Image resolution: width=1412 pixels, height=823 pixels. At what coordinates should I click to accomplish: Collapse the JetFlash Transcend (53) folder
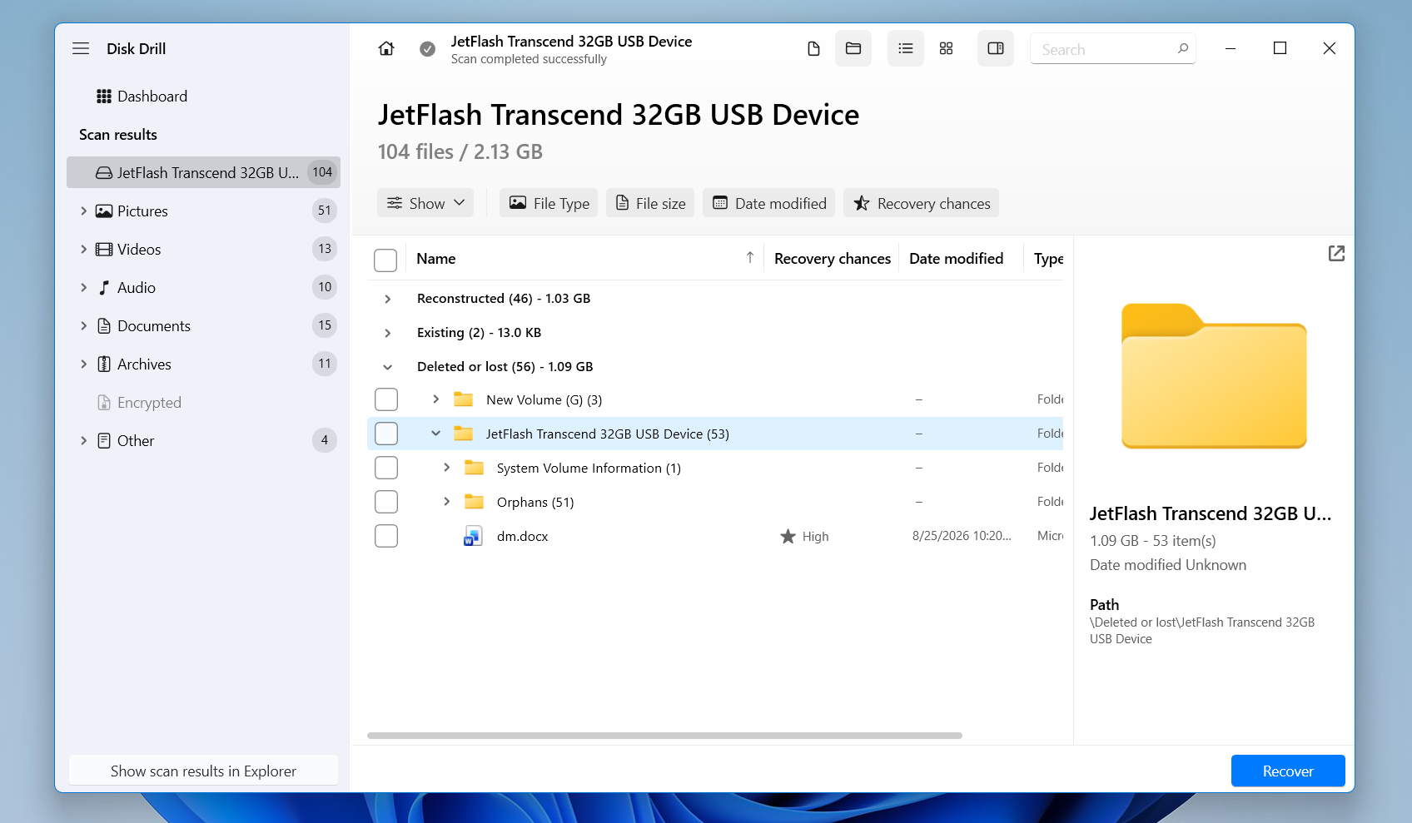point(435,434)
